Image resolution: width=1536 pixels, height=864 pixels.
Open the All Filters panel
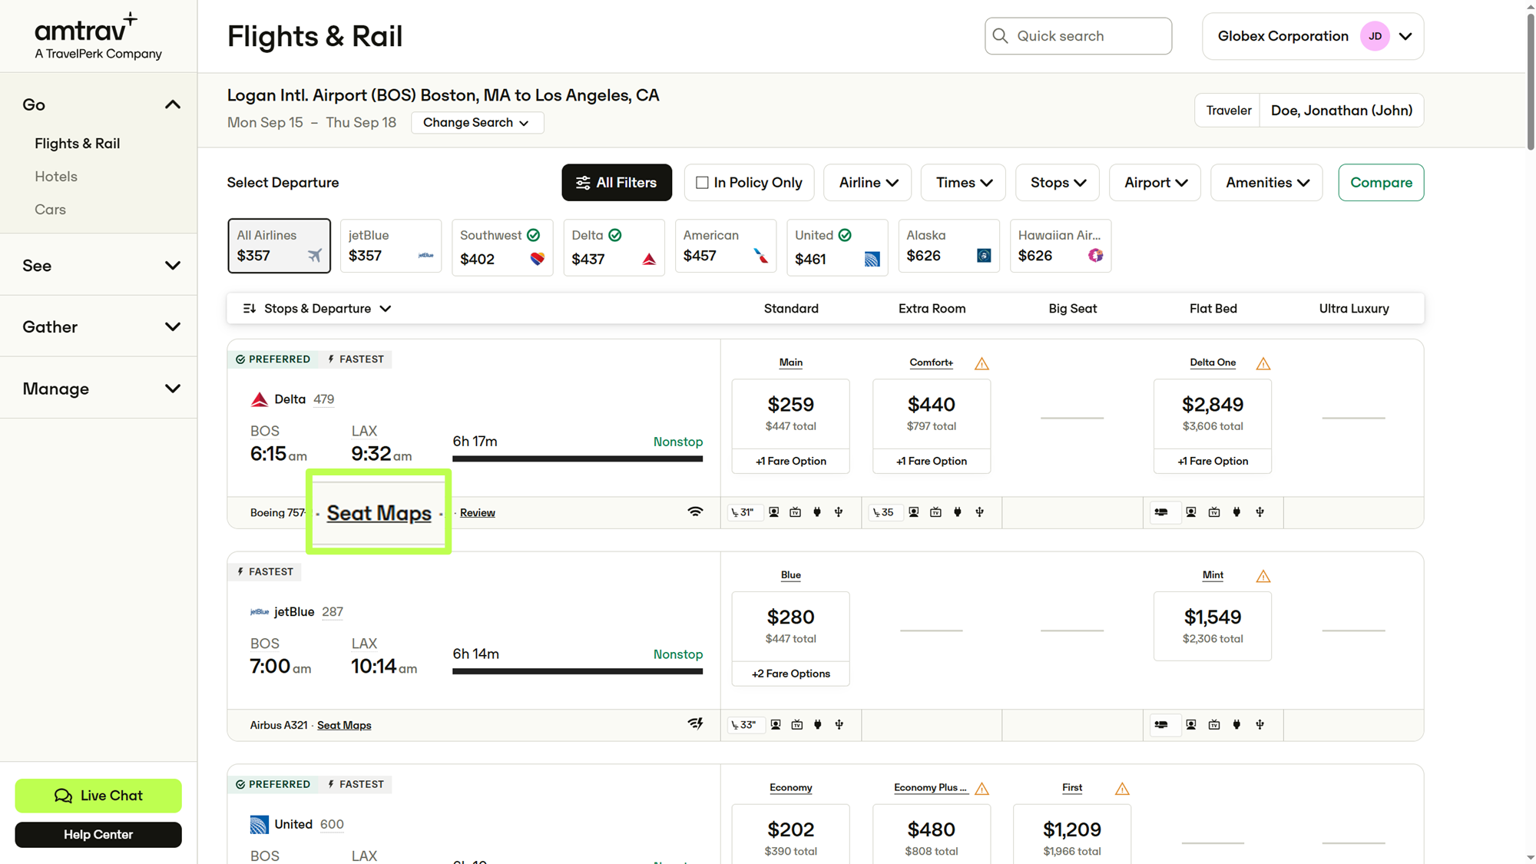616,183
